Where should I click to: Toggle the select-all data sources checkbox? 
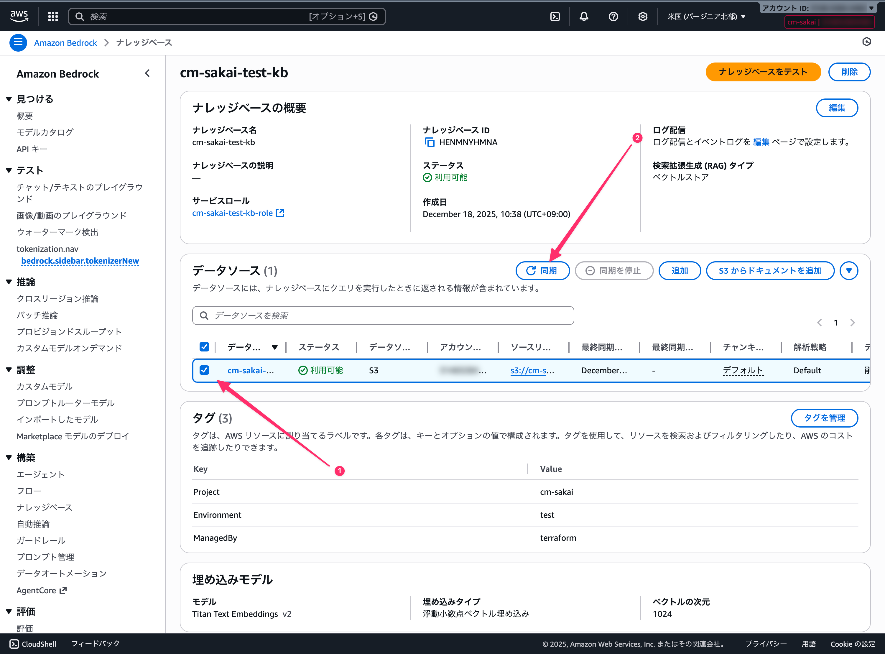(204, 347)
